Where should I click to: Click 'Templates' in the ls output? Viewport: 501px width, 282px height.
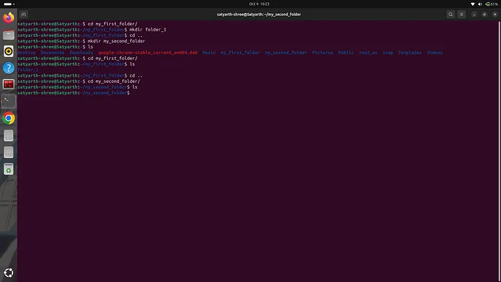pyautogui.click(x=410, y=52)
